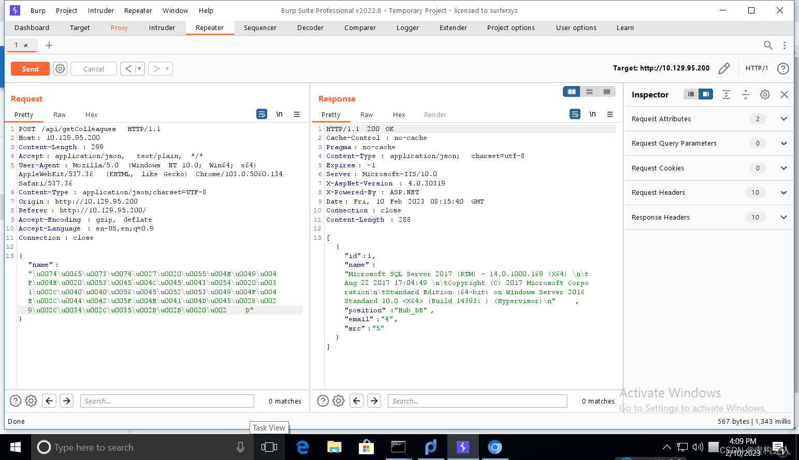The image size is (799, 460).
Task: Open response search help icon
Action: coord(323,401)
